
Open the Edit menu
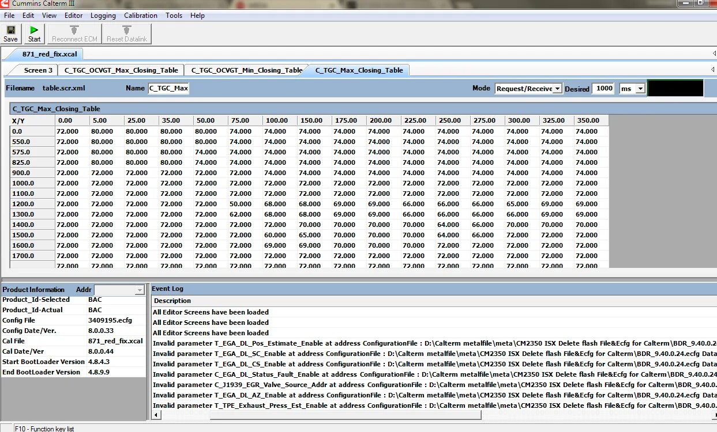pyautogui.click(x=28, y=16)
